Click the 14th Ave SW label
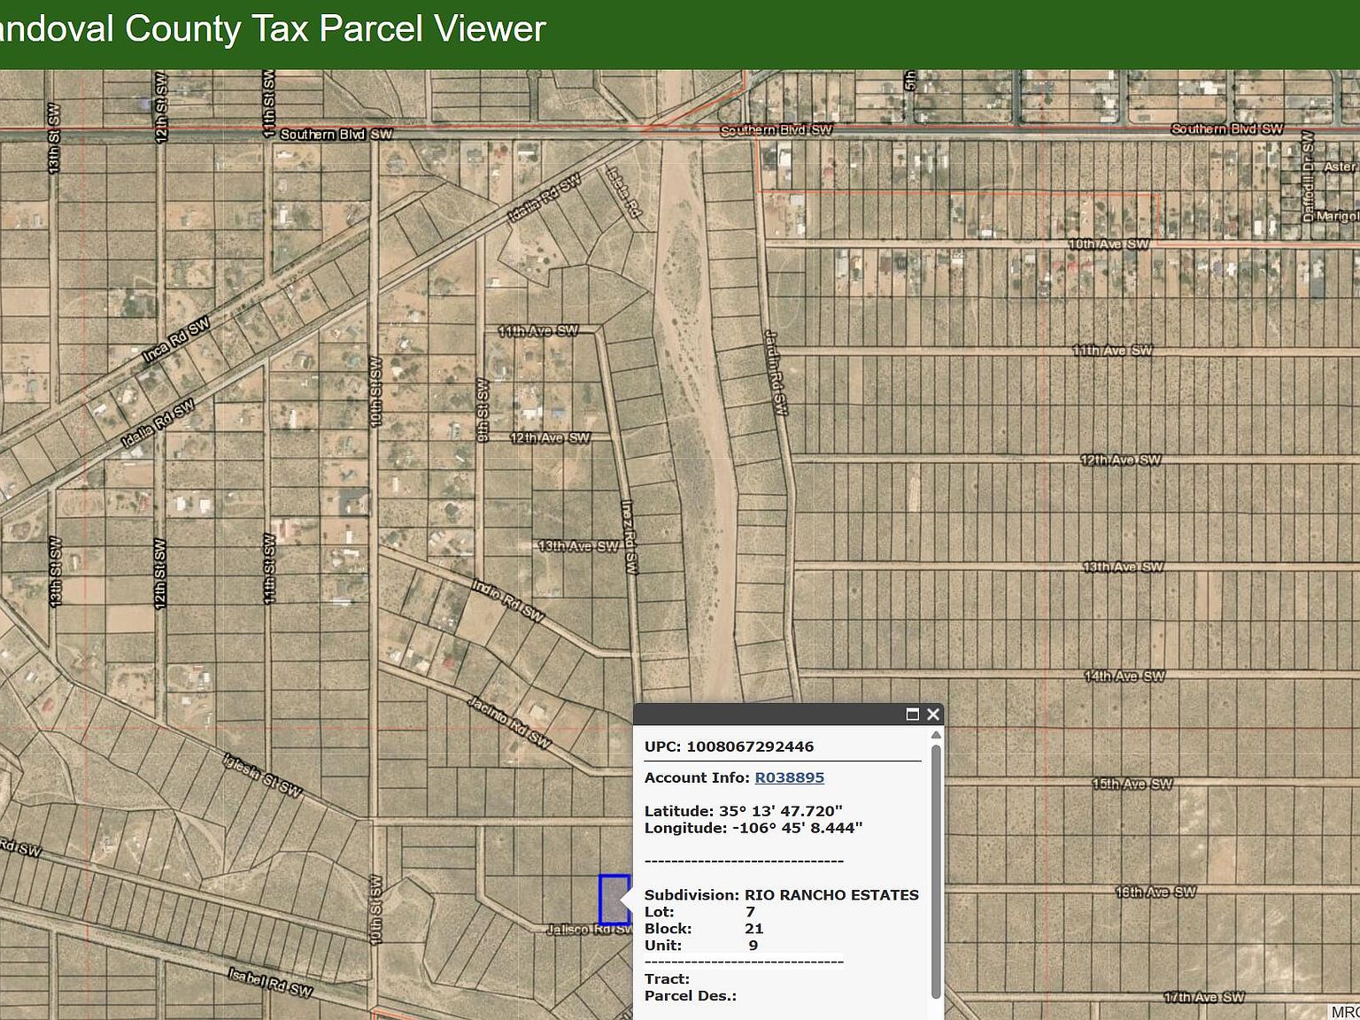Viewport: 1360px width, 1020px height. tap(1124, 676)
